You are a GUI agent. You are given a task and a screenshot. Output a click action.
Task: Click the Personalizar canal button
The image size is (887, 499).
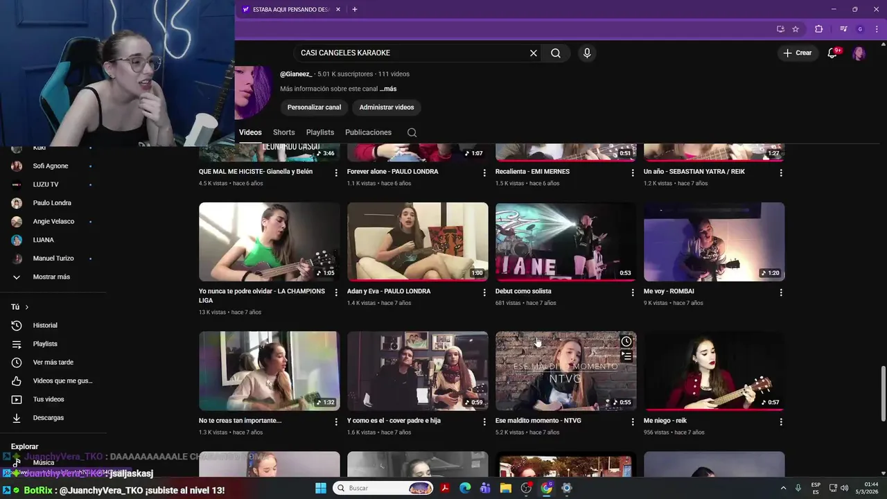314,107
